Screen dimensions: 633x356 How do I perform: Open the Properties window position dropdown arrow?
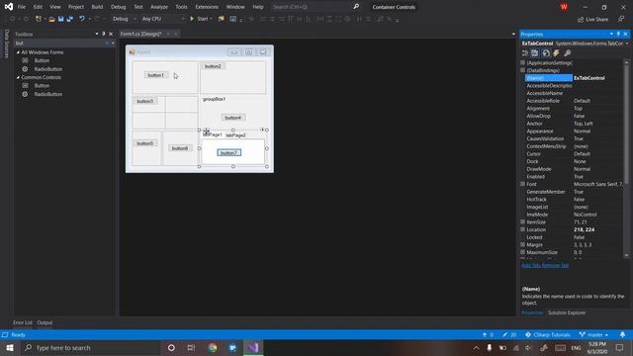coord(611,34)
